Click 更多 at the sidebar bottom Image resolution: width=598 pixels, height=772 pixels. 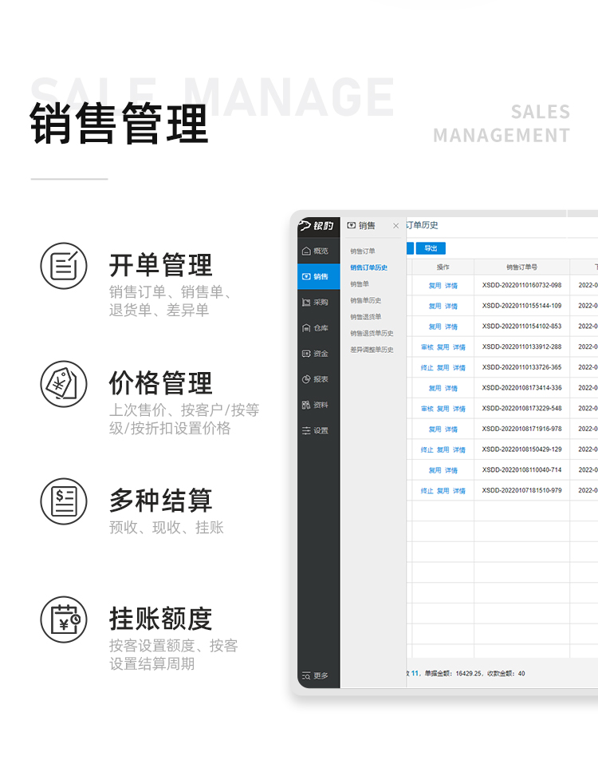pyautogui.click(x=315, y=675)
